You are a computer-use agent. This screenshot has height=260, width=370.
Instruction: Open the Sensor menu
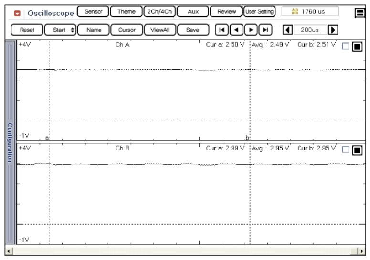pyautogui.click(x=93, y=11)
